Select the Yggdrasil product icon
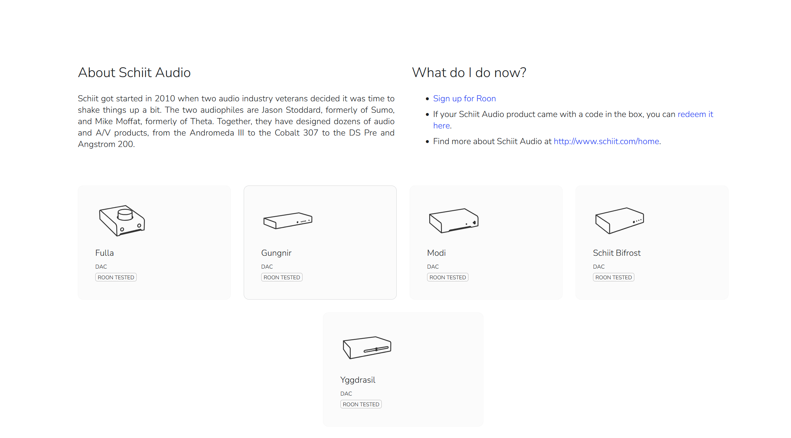 [x=367, y=347]
